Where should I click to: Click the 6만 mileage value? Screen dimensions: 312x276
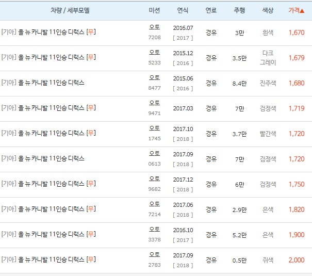(239, 185)
